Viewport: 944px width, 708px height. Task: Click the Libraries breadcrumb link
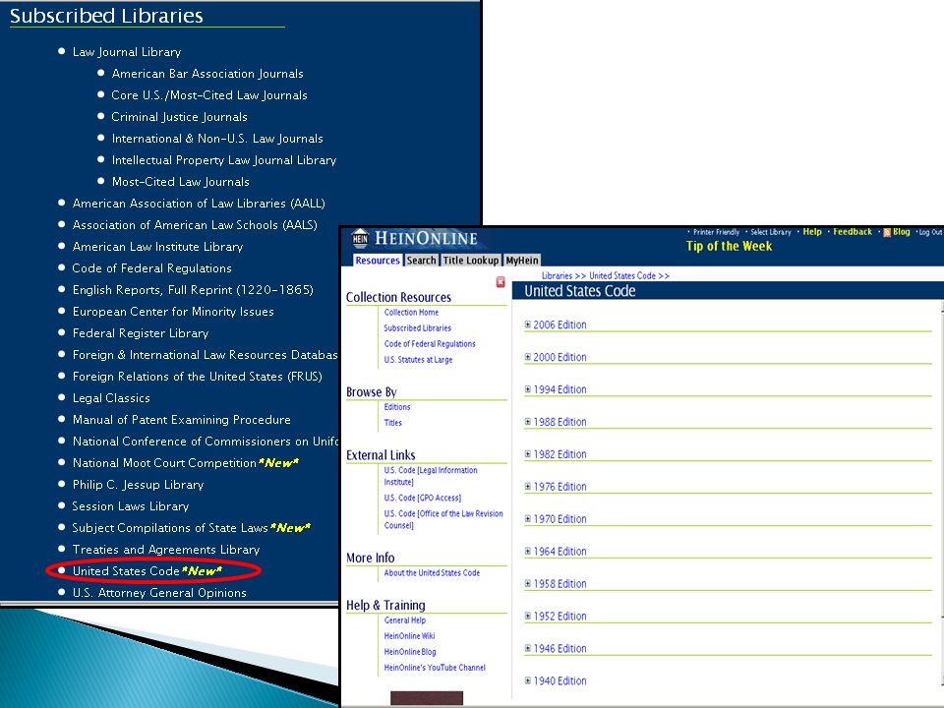click(557, 275)
